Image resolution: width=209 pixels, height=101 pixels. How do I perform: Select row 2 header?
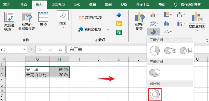[x=3, y=69]
